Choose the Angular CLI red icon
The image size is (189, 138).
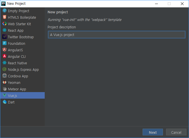pos(5,56)
